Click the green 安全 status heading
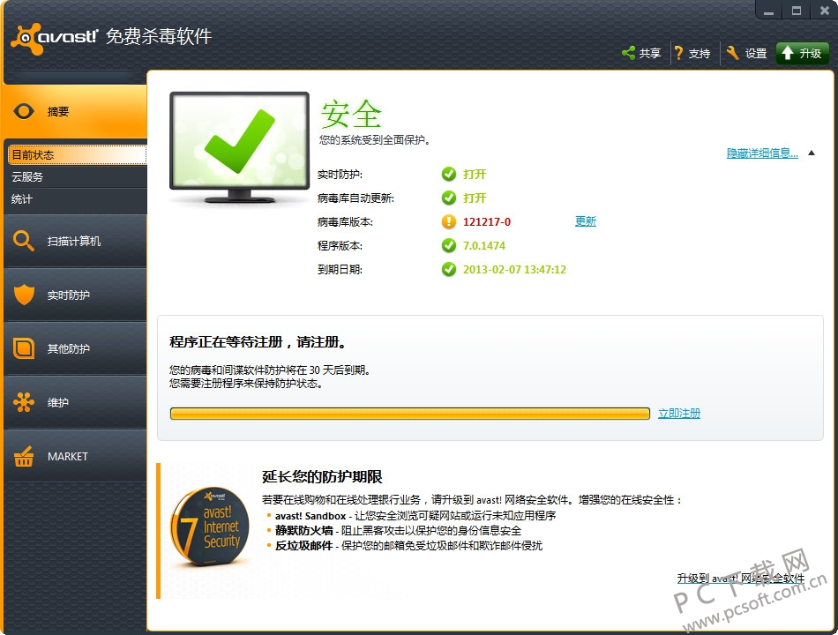 coord(351,114)
